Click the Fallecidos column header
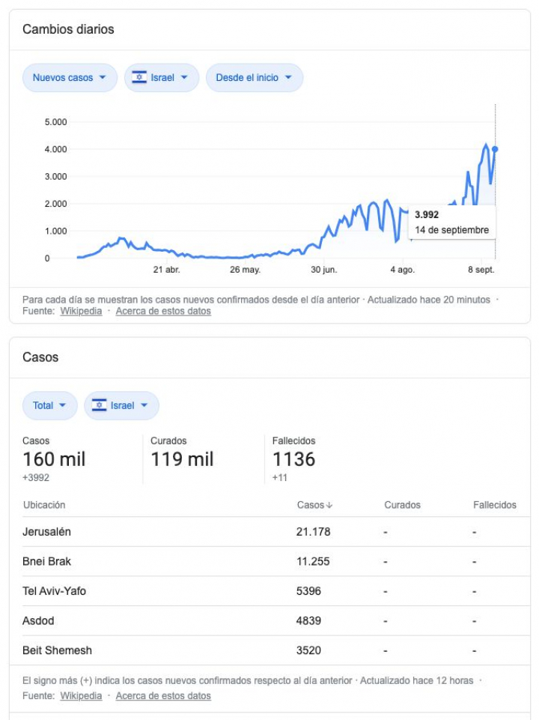 (494, 505)
